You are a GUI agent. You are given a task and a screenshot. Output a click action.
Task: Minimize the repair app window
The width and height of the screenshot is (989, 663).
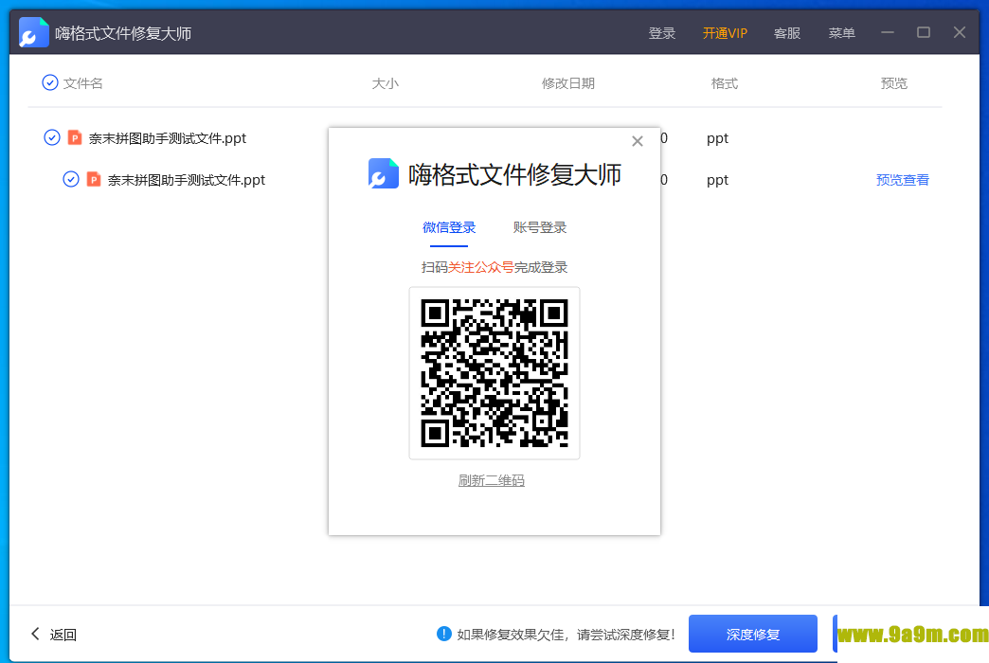click(x=888, y=32)
